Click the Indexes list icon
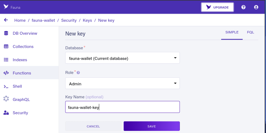 coord(6,60)
